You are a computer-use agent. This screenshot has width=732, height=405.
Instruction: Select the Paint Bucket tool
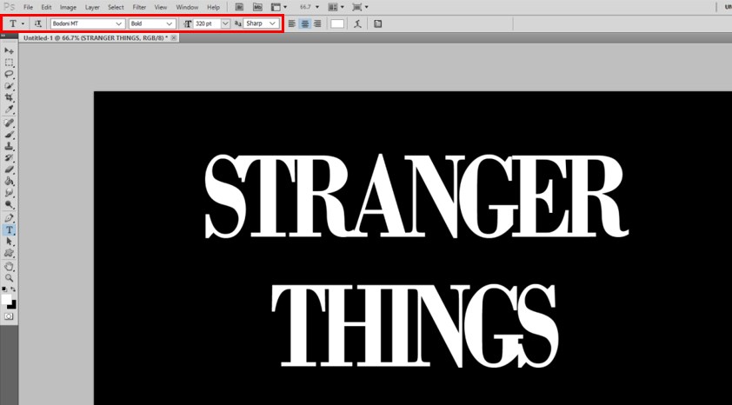tap(9, 181)
